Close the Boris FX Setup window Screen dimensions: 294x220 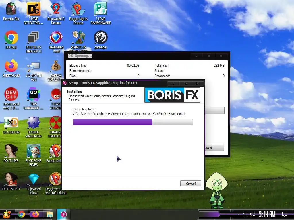pos(197,83)
